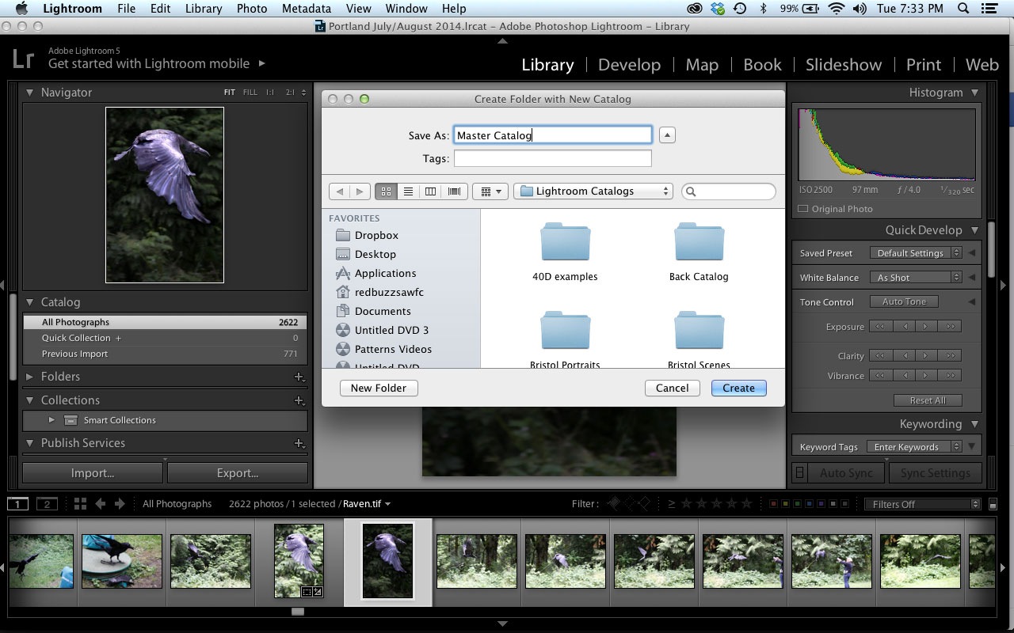Select cover flow view in save dialog

[454, 191]
